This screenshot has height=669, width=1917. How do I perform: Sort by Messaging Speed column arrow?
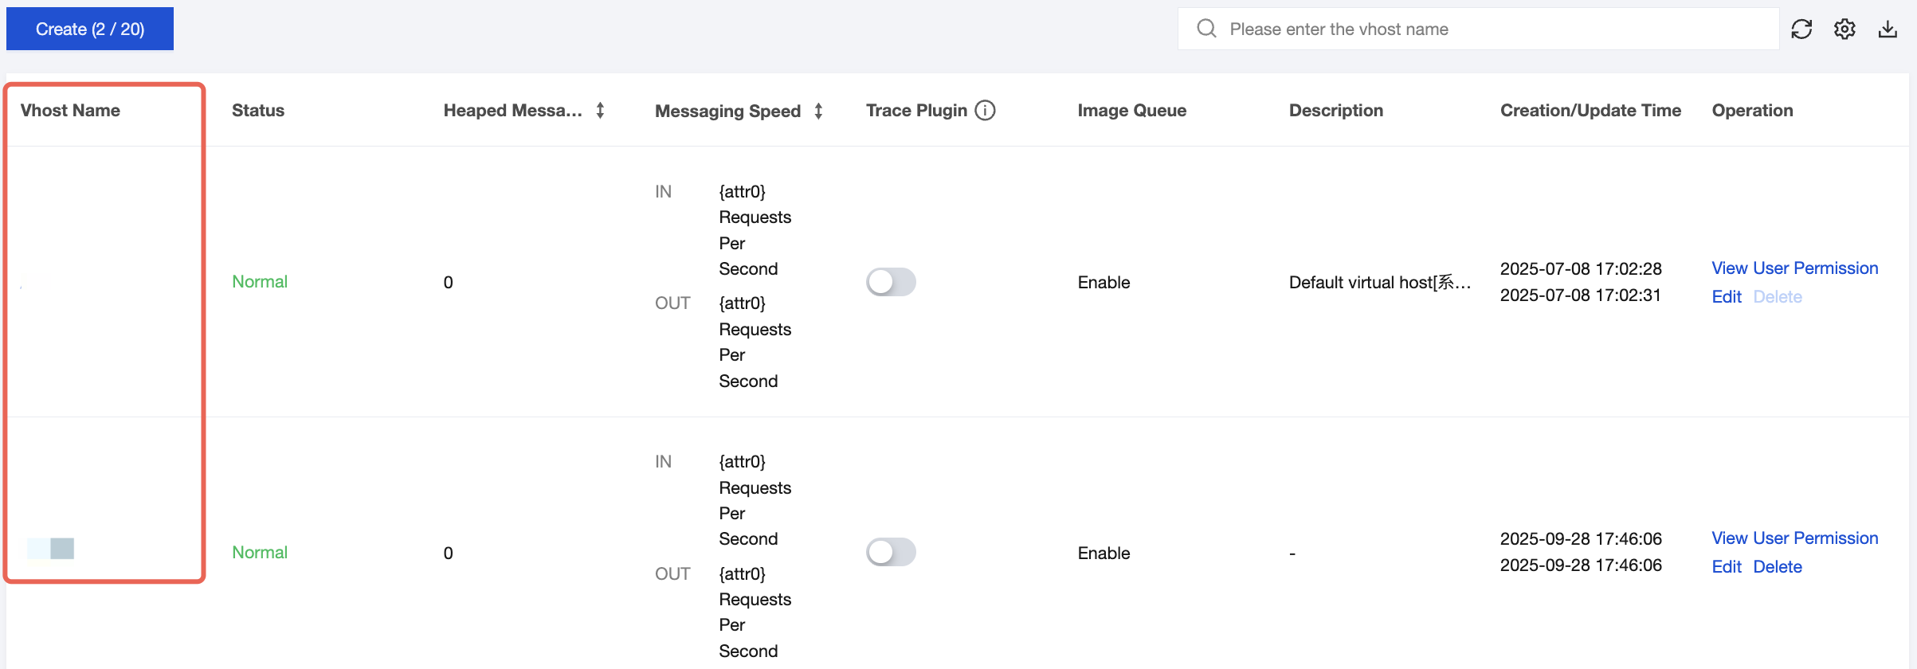(x=818, y=111)
